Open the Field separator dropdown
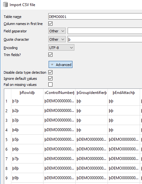Viewport: 142px width, 184px height. coord(57,31)
